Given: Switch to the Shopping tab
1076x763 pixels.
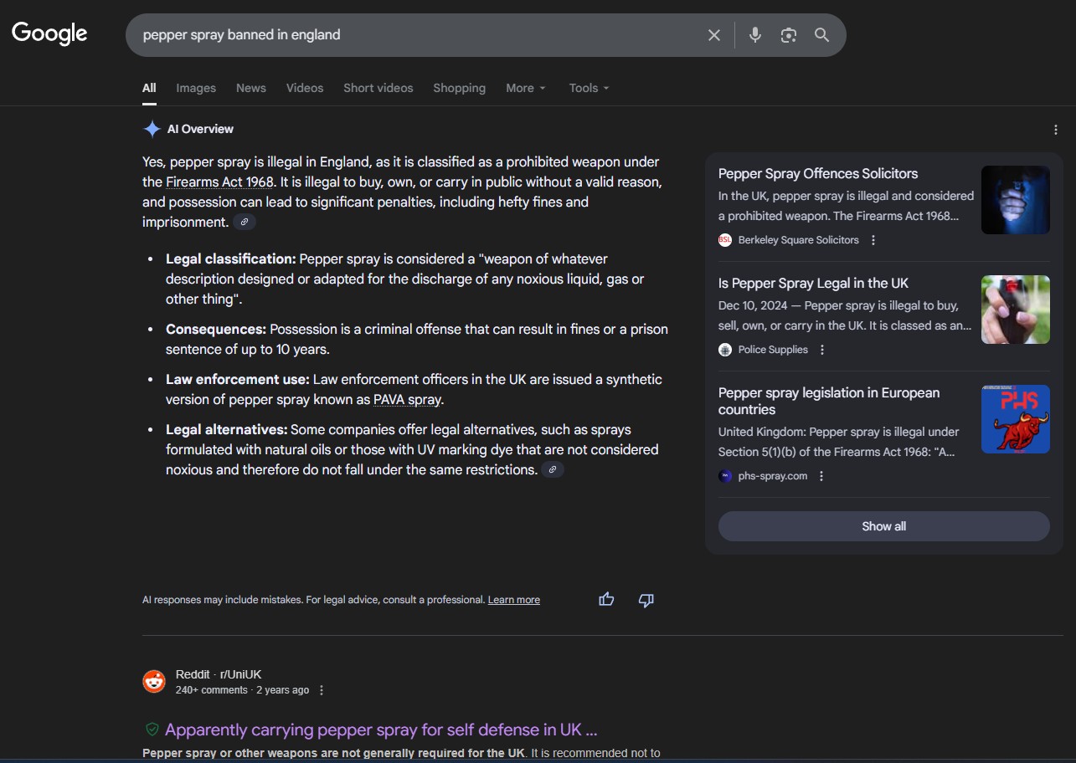Looking at the screenshot, I should pos(459,88).
